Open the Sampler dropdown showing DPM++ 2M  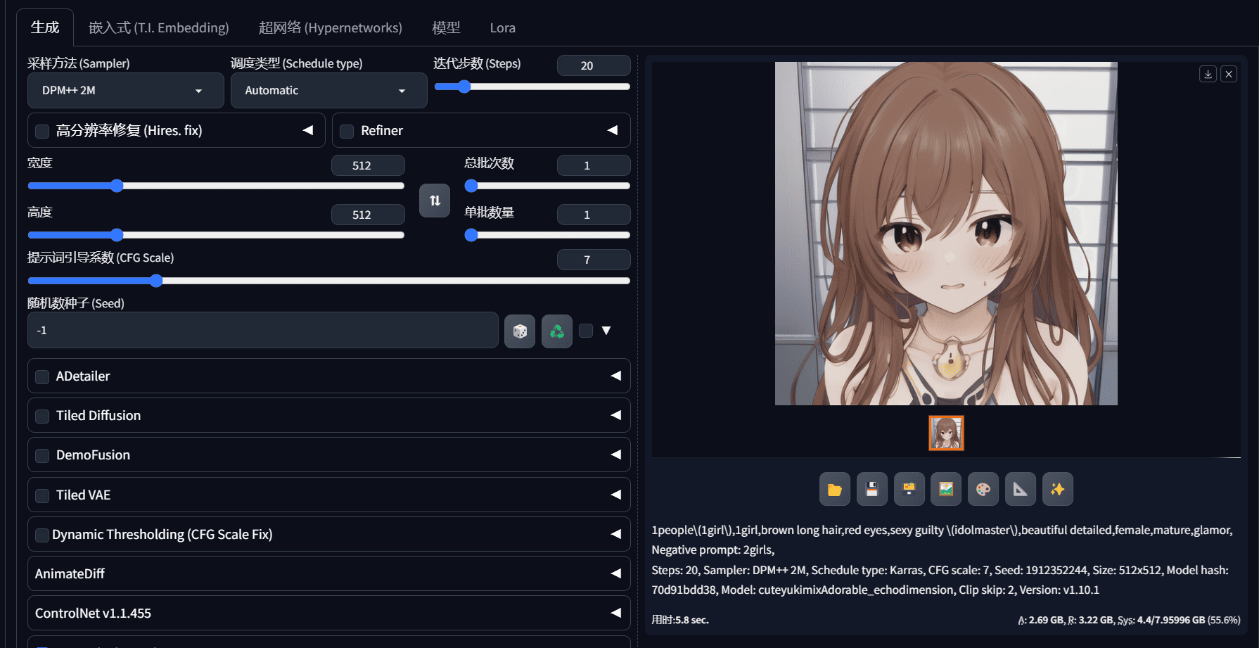tap(125, 91)
